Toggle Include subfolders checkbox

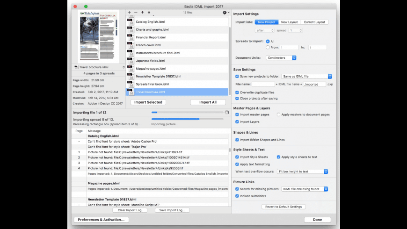pyautogui.click(x=237, y=196)
